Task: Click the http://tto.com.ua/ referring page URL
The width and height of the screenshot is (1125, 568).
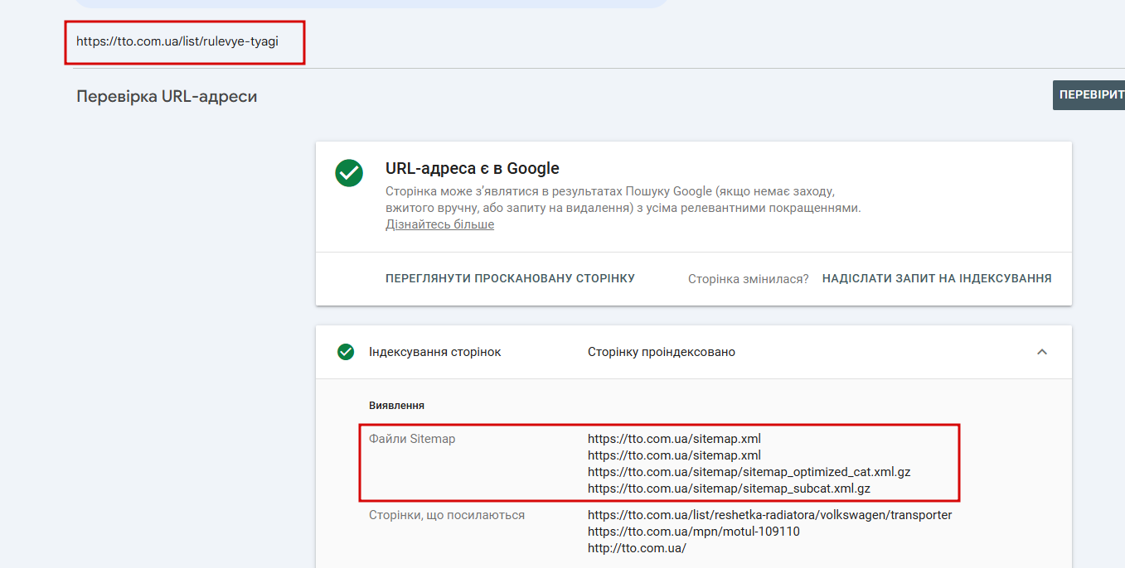Action: (637, 548)
